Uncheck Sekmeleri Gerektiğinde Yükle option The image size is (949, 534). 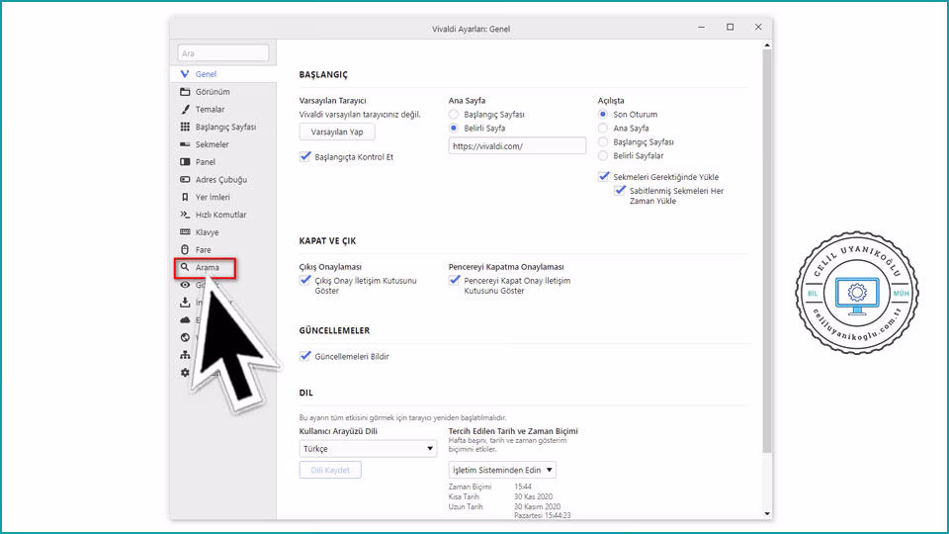[x=604, y=176]
